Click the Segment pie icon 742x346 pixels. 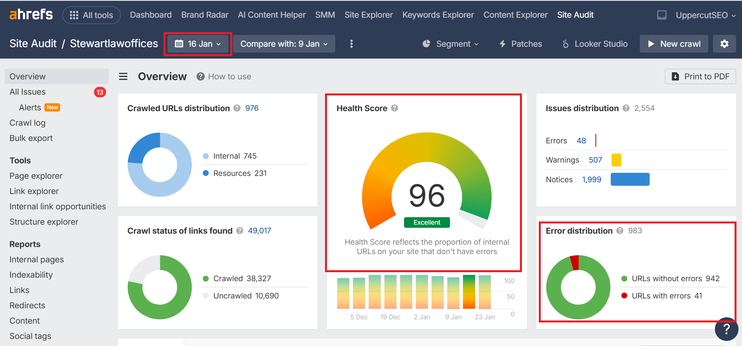[x=426, y=44]
